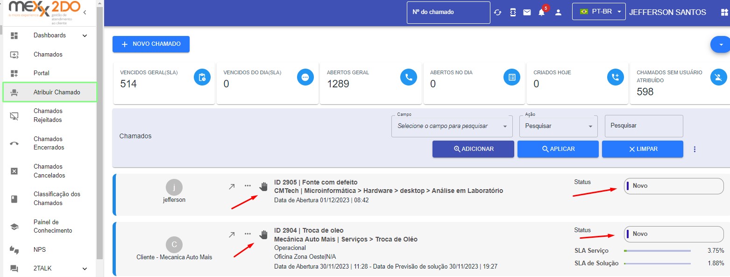Click the Aplicar search button
Image resolution: width=730 pixels, height=277 pixels.
tap(558, 149)
